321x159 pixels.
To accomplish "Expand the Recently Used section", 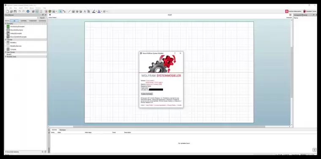I will tap(26, 57).
